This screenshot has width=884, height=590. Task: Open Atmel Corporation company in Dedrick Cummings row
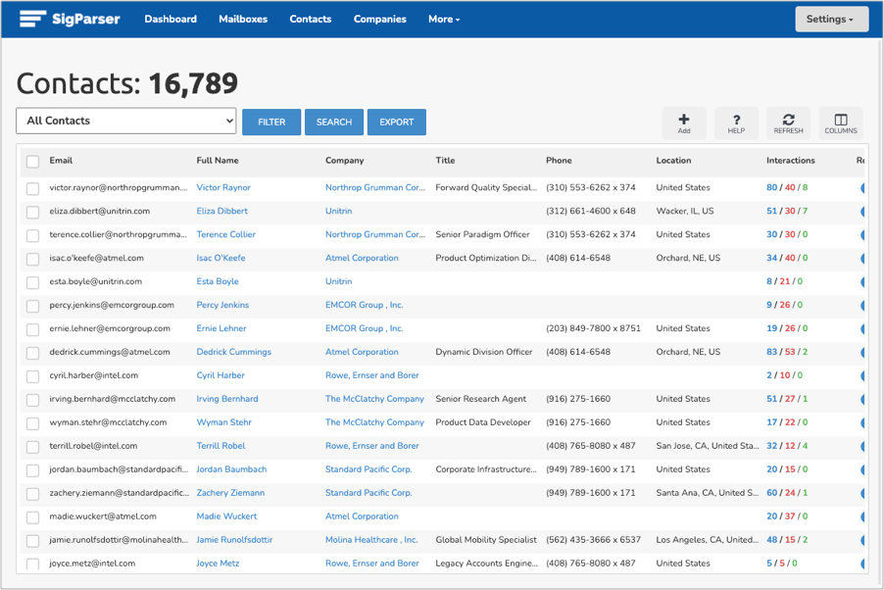(x=362, y=352)
